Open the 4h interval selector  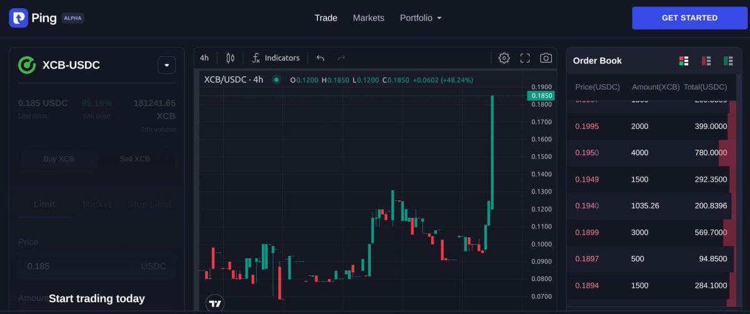pos(204,58)
